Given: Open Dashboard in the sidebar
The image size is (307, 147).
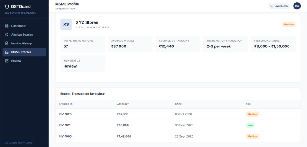Looking at the screenshot, I should pyautogui.click(x=24, y=26).
